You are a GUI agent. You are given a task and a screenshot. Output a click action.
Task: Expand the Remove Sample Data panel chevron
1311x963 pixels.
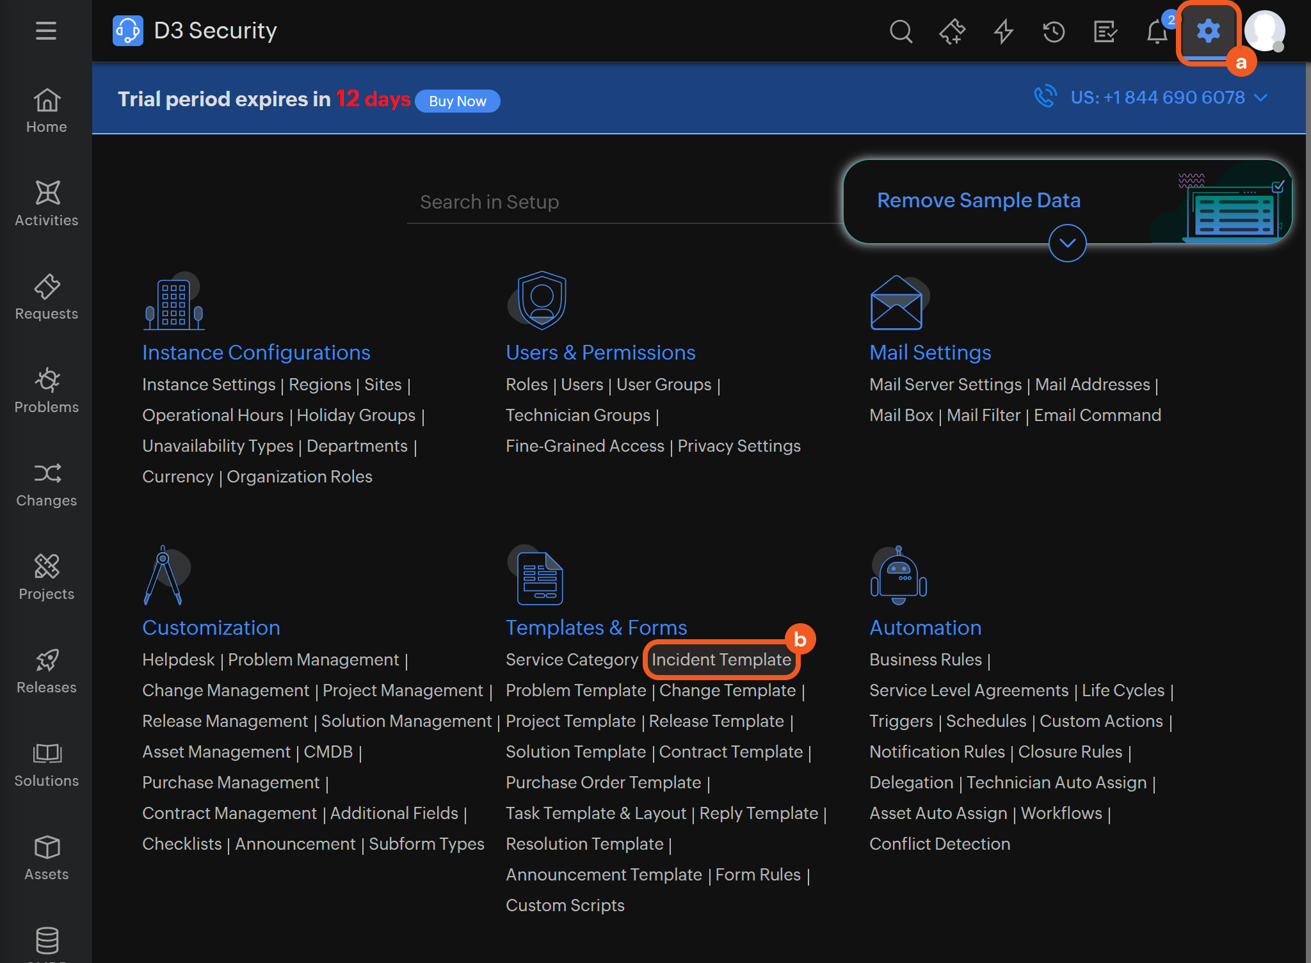1067,243
